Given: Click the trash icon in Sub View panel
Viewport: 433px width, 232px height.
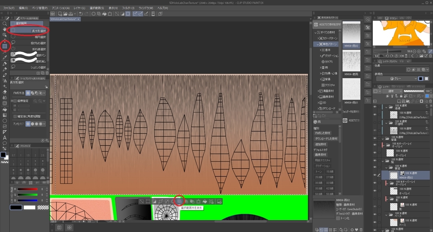Looking at the screenshot, I should click(x=431, y=56).
